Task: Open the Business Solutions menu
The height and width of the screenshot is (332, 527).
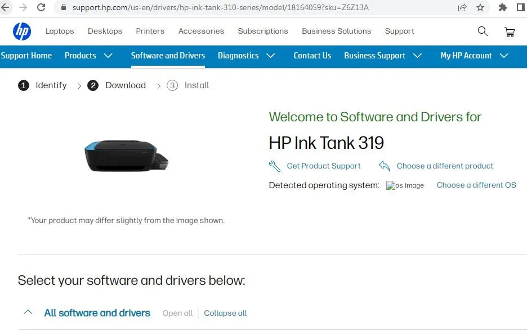Action: (337, 31)
